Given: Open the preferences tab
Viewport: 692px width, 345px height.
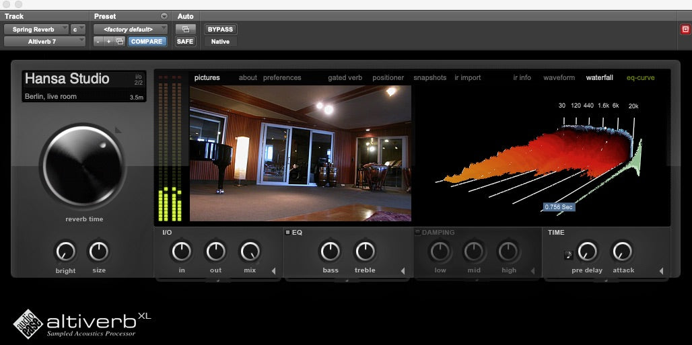Looking at the screenshot, I should click(x=282, y=77).
